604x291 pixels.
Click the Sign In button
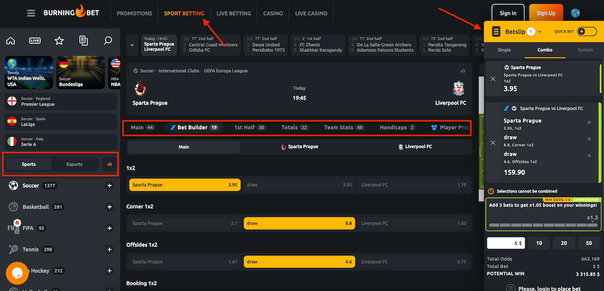[x=508, y=13]
